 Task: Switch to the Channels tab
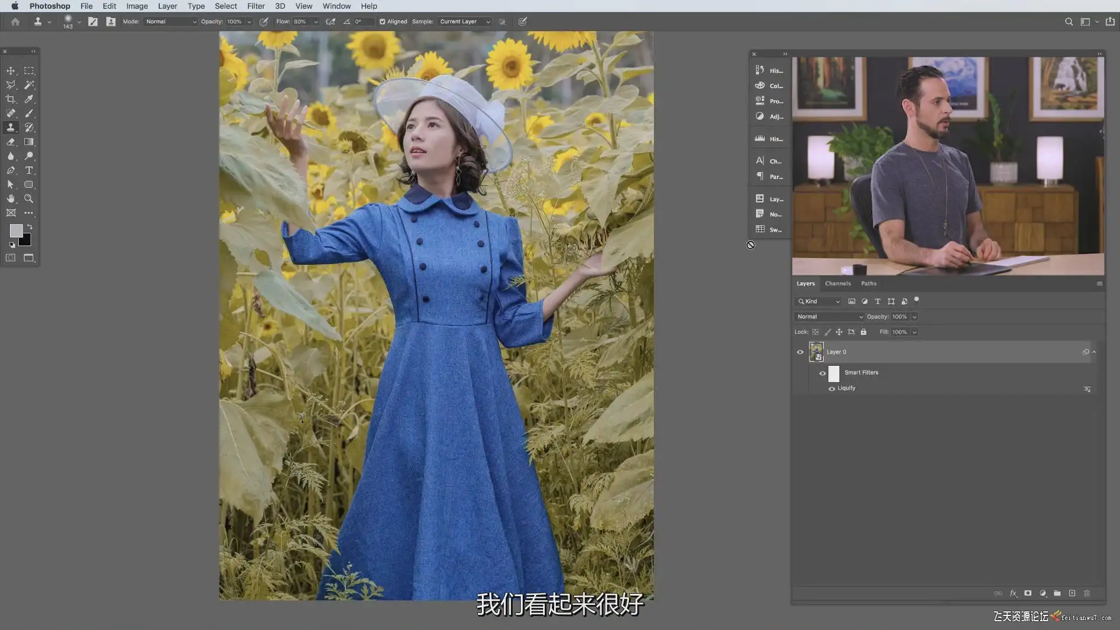838,283
